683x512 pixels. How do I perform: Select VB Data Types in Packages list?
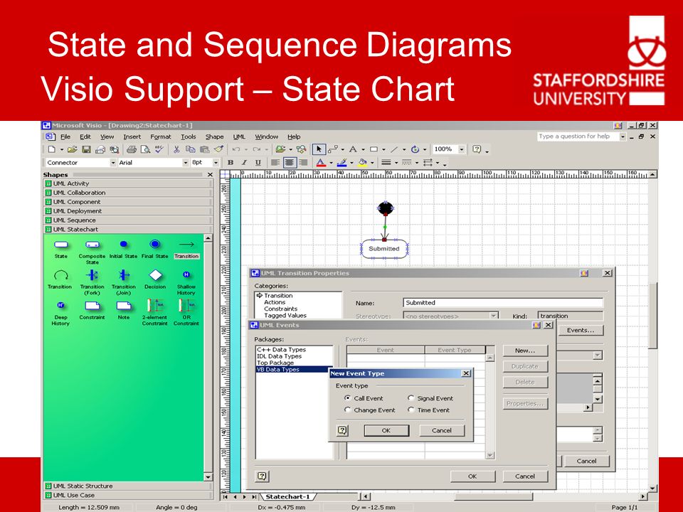[x=294, y=369]
